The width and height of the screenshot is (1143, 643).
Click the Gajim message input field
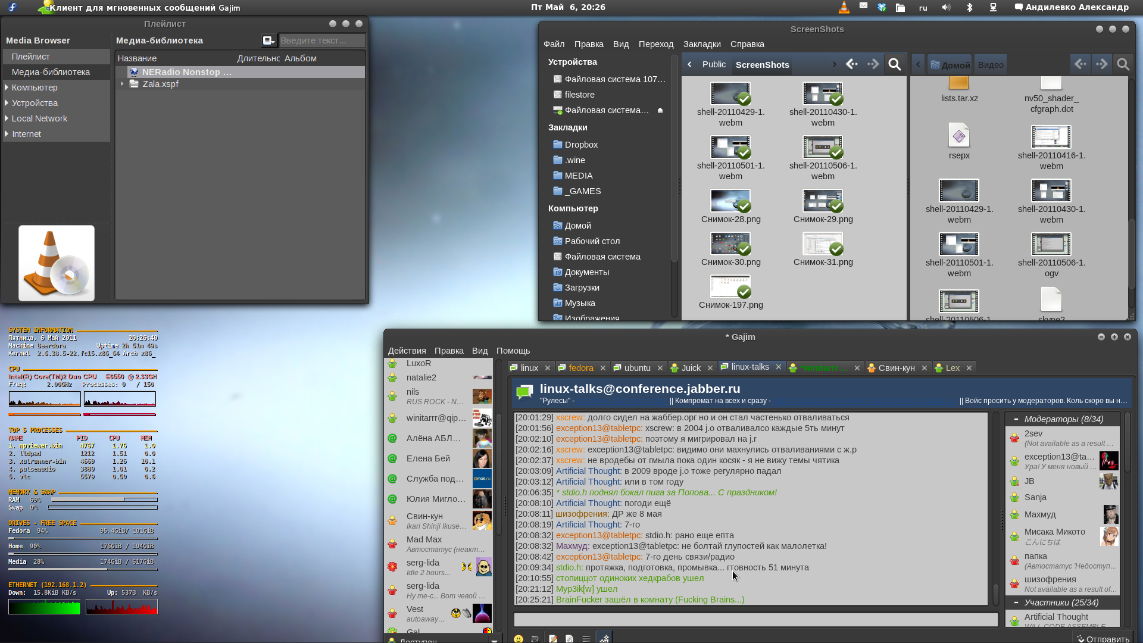click(x=755, y=619)
